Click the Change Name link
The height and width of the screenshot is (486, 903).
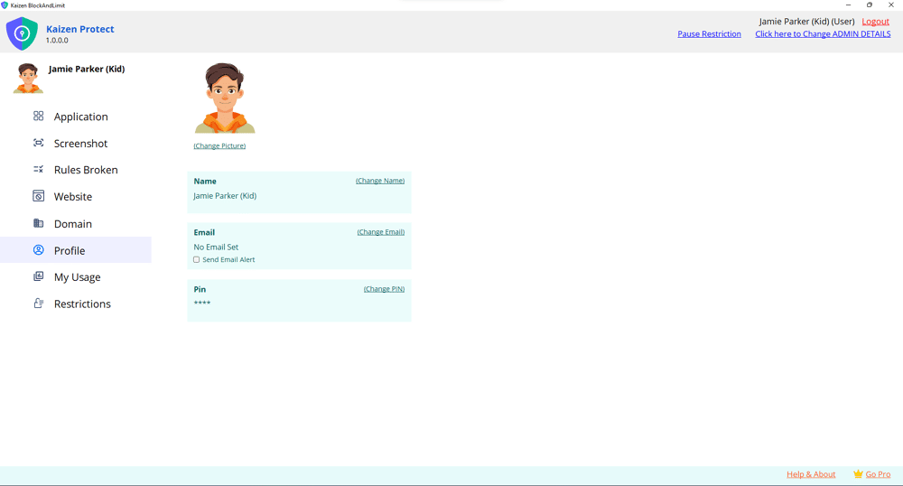click(x=380, y=181)
